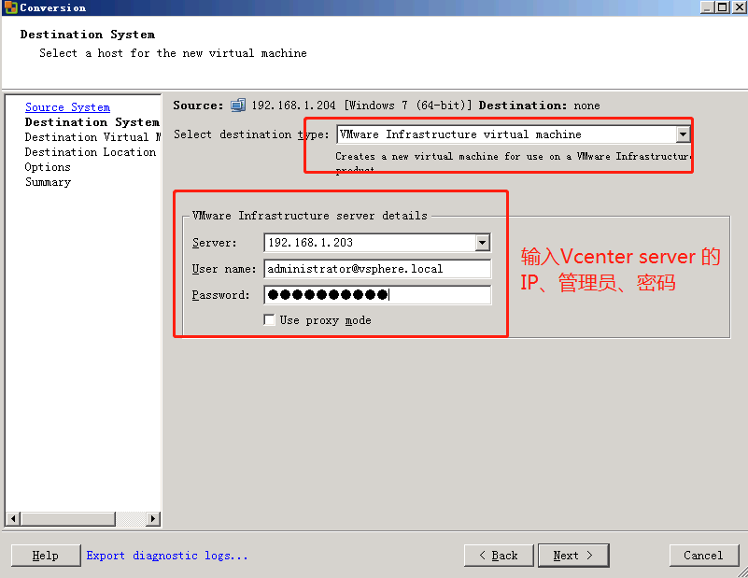Click the sidebar scrollbar right arrow
The height and width of the screenshot is (578, 748).
[x=152, y=519]
